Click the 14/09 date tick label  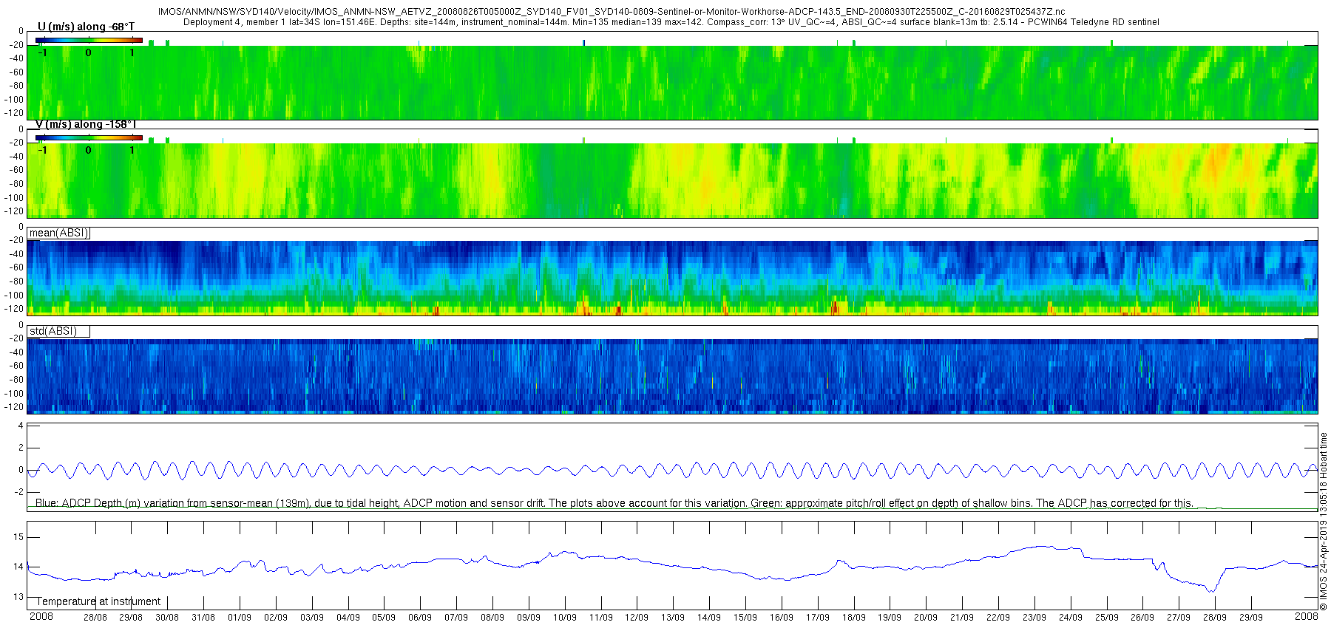pos(709,618)
